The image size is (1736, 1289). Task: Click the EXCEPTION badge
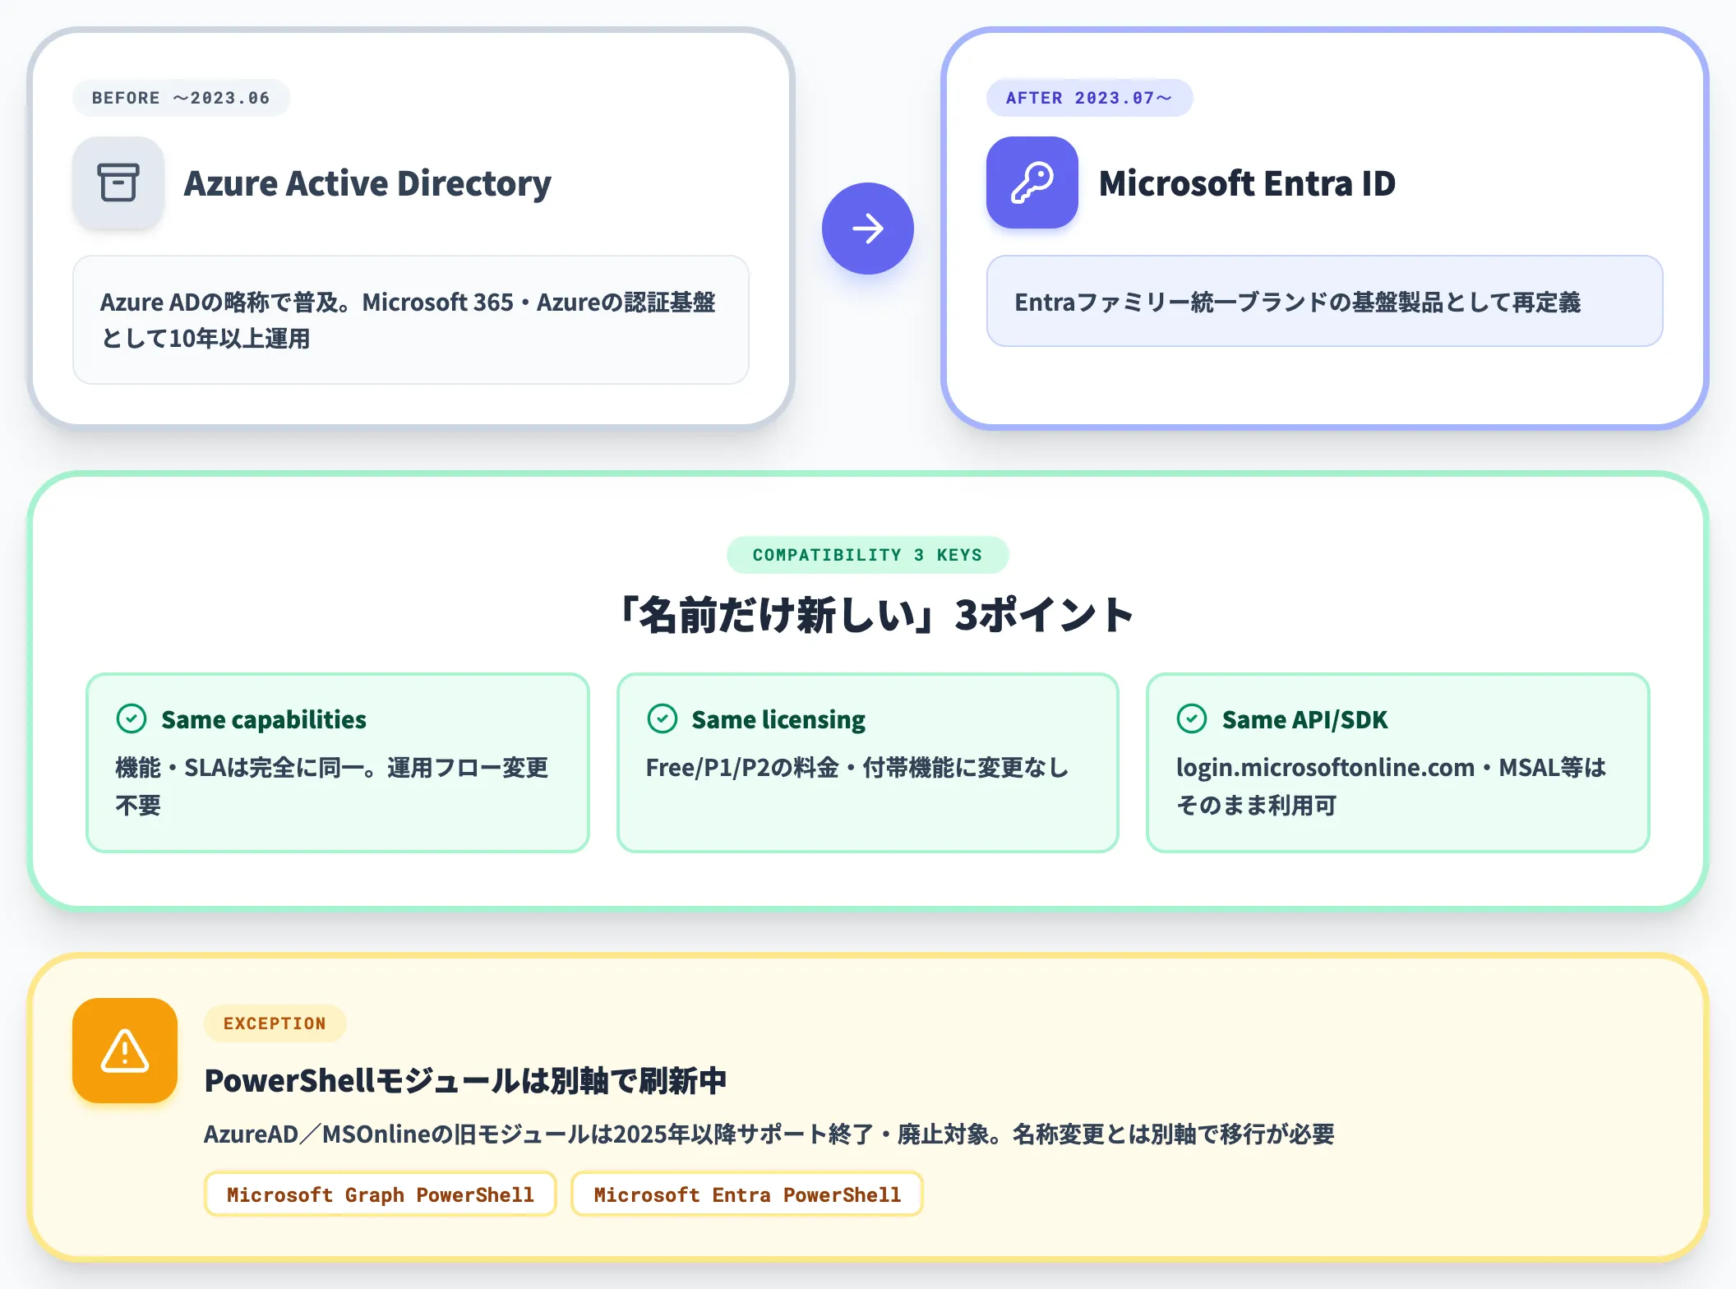tap(275, 1023)
